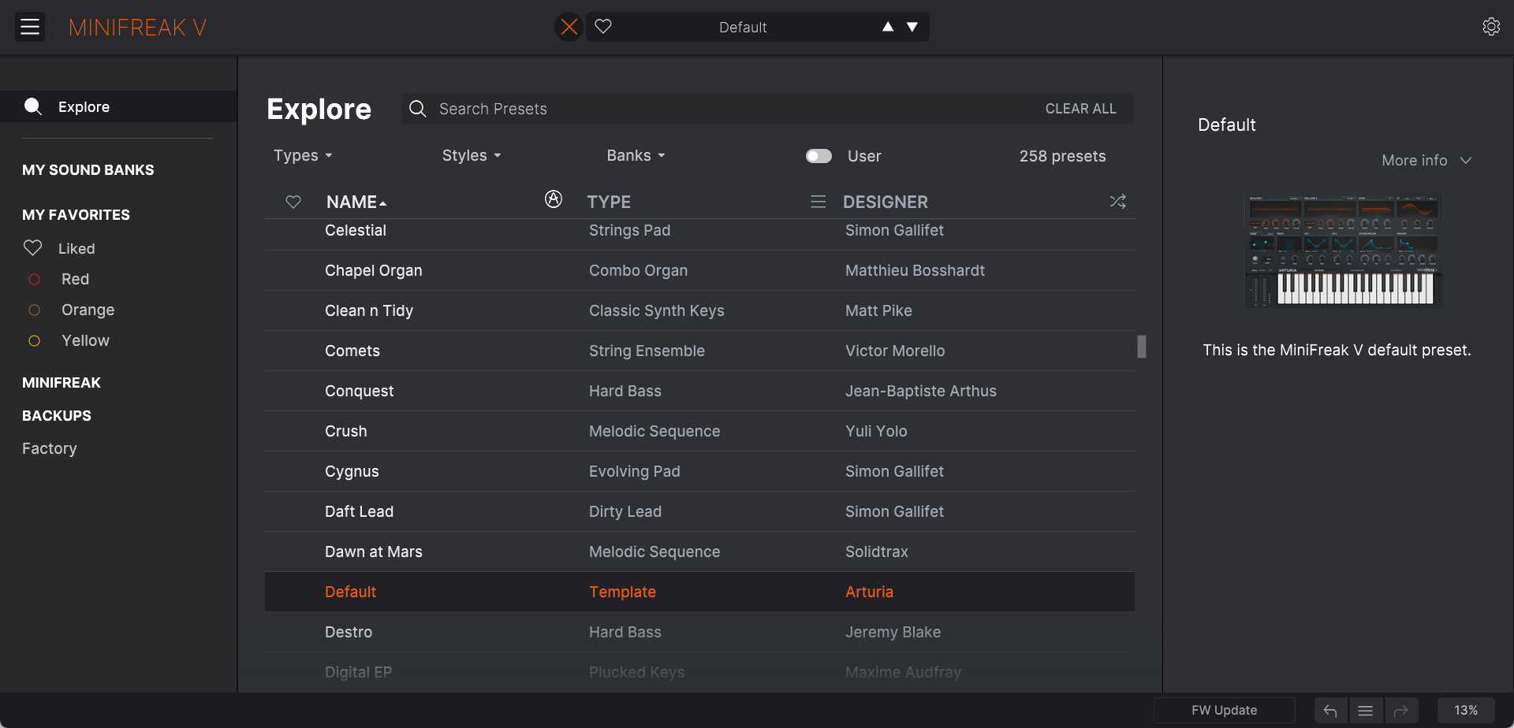This screenshot has width=1514, height=728.
Task: Click designer Yuli Yolo
Action: click(876, 431)
